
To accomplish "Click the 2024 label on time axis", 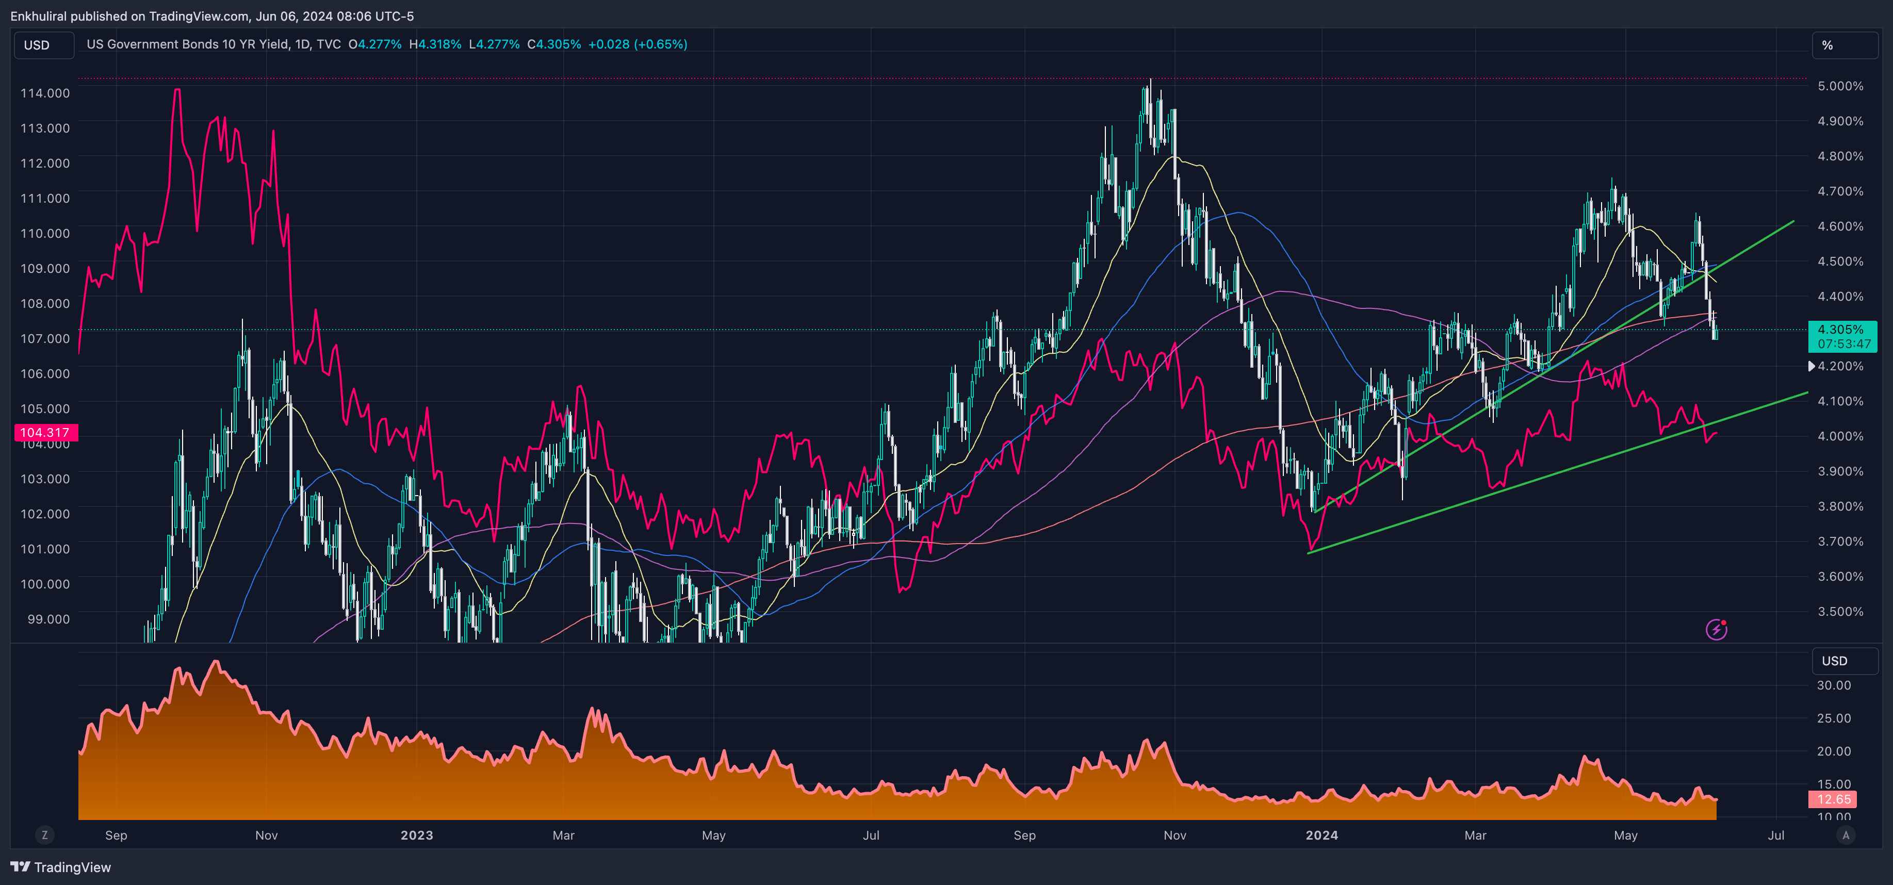I will pyautogui.click(x=1321, y=835).
